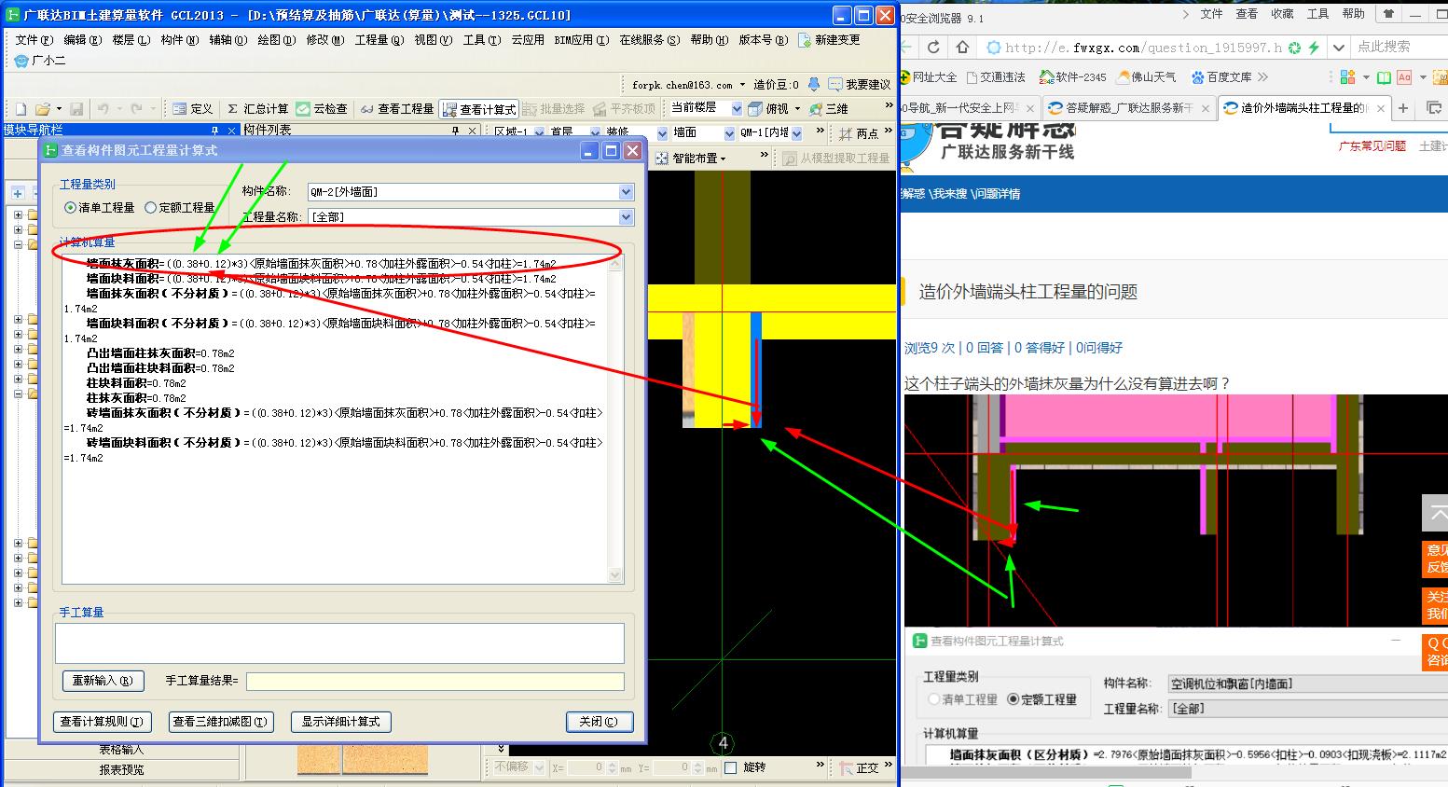Open 当前楼层 dropdown
Screen dimensions: 1448x787
click(x=737, y=109)
